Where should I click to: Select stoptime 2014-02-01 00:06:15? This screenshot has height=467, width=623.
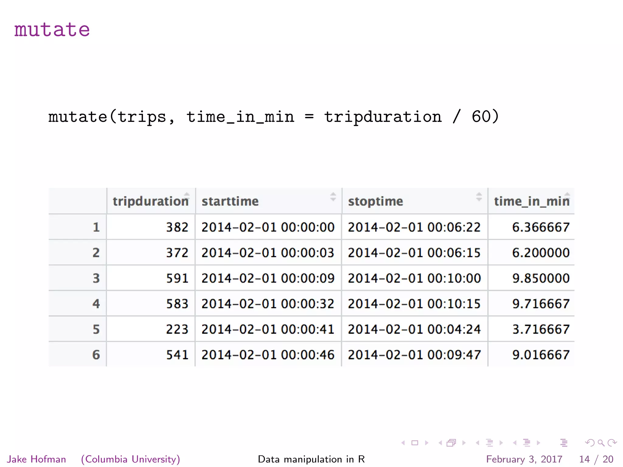click(414, 253)
